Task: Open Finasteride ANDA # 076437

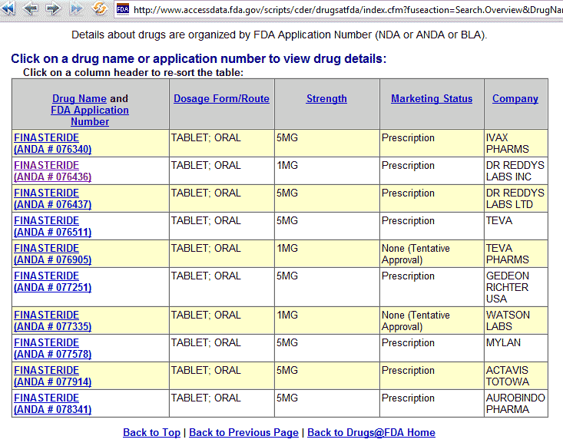Action: (x=53, y=198)
